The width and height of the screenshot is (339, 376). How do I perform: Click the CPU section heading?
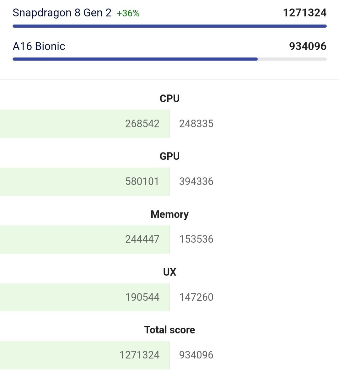[169, 99]
